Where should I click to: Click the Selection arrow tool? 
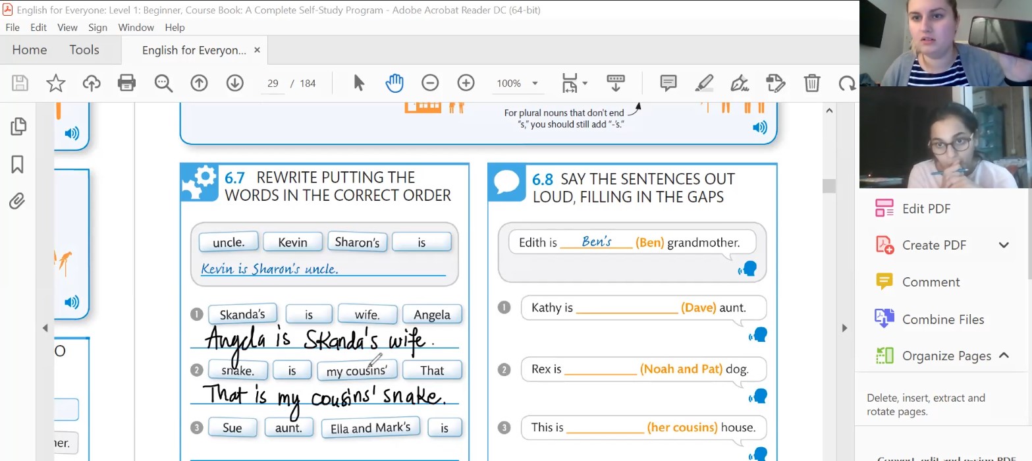359,83
